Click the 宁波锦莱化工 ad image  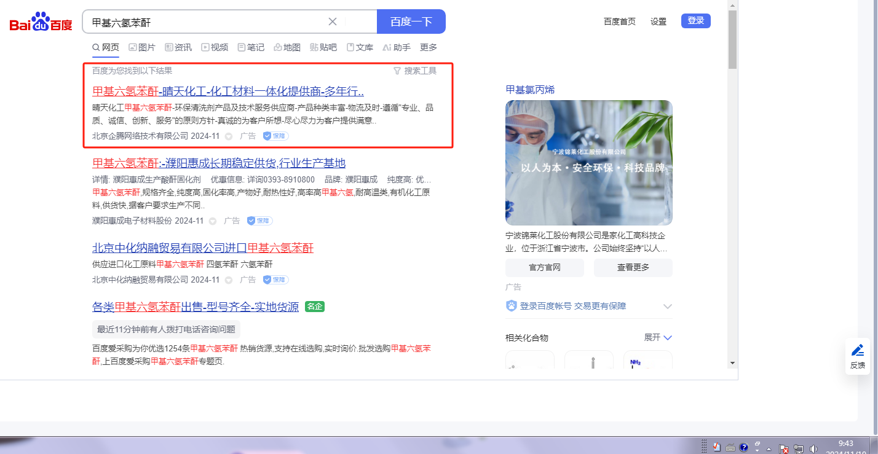click(588, 163)
